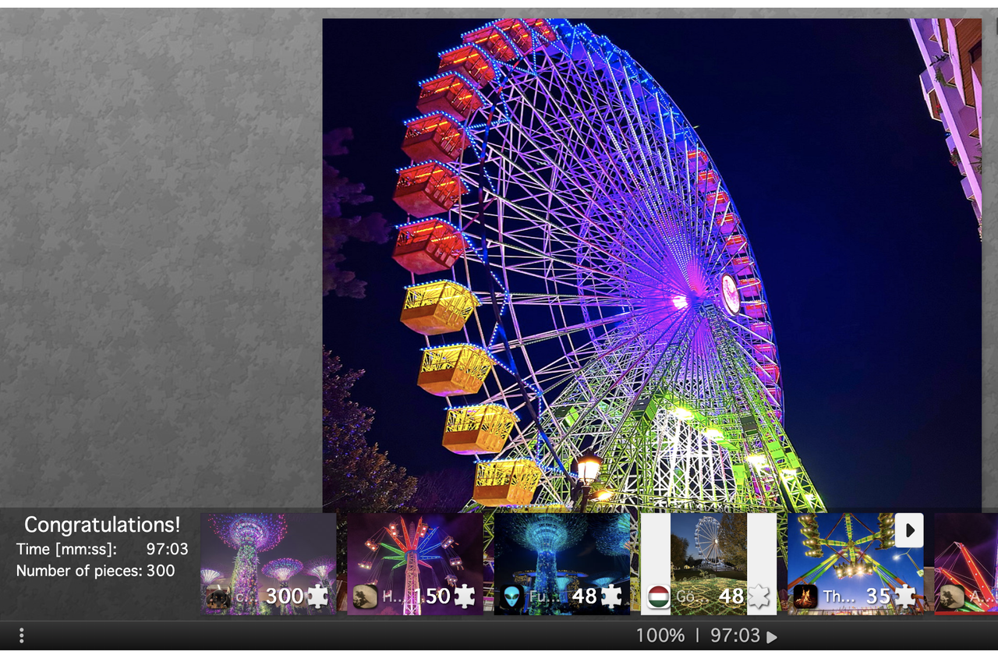Show next suggested puzzles arrow

point(909,530)
